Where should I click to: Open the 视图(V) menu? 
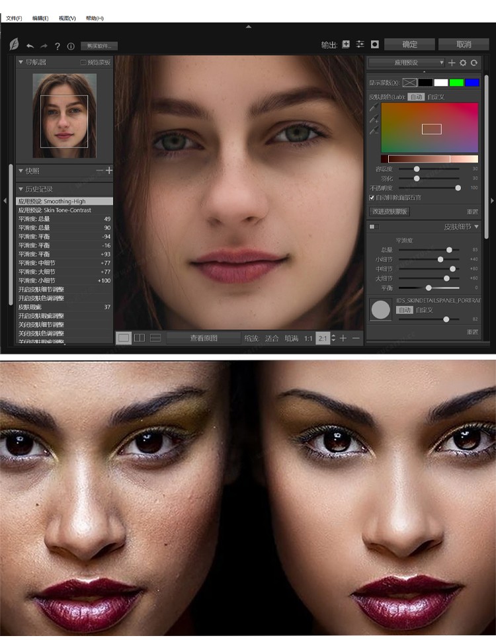coord(67,18)
